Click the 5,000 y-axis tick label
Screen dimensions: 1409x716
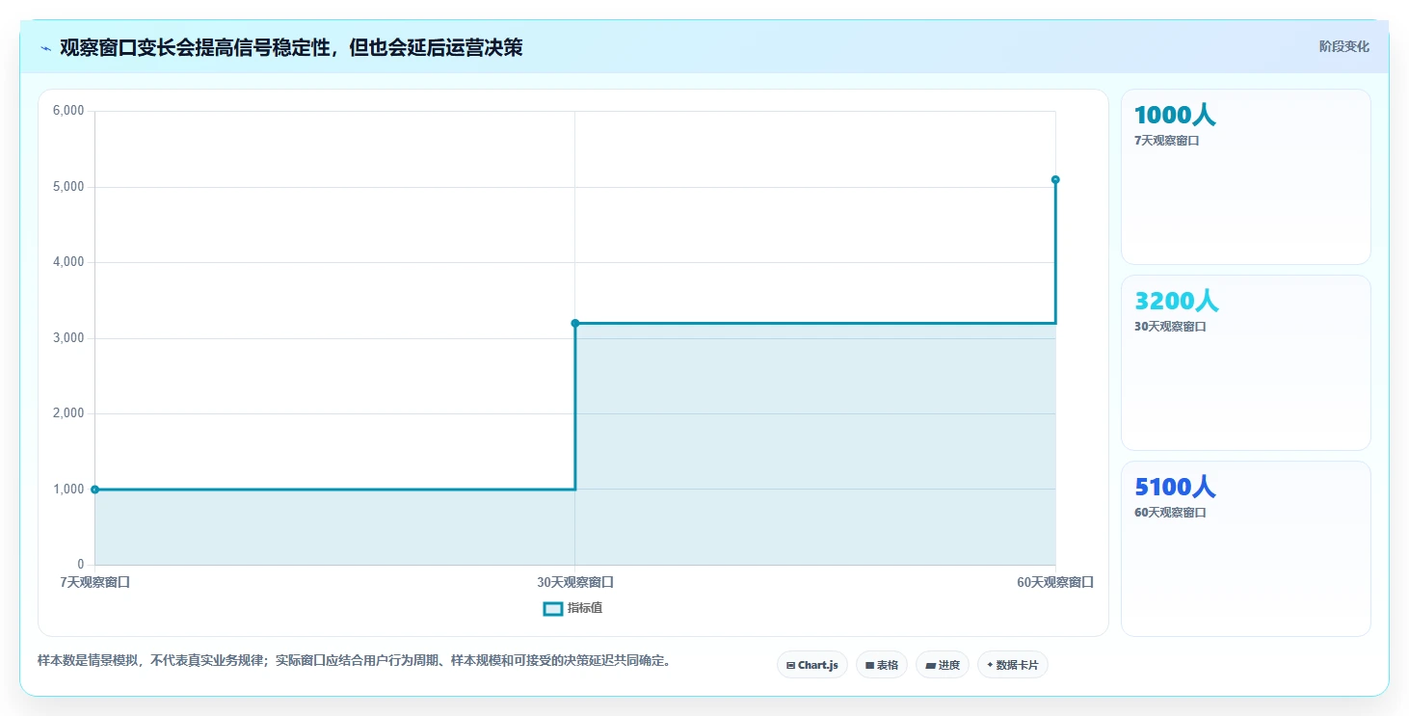coord(68,187)
